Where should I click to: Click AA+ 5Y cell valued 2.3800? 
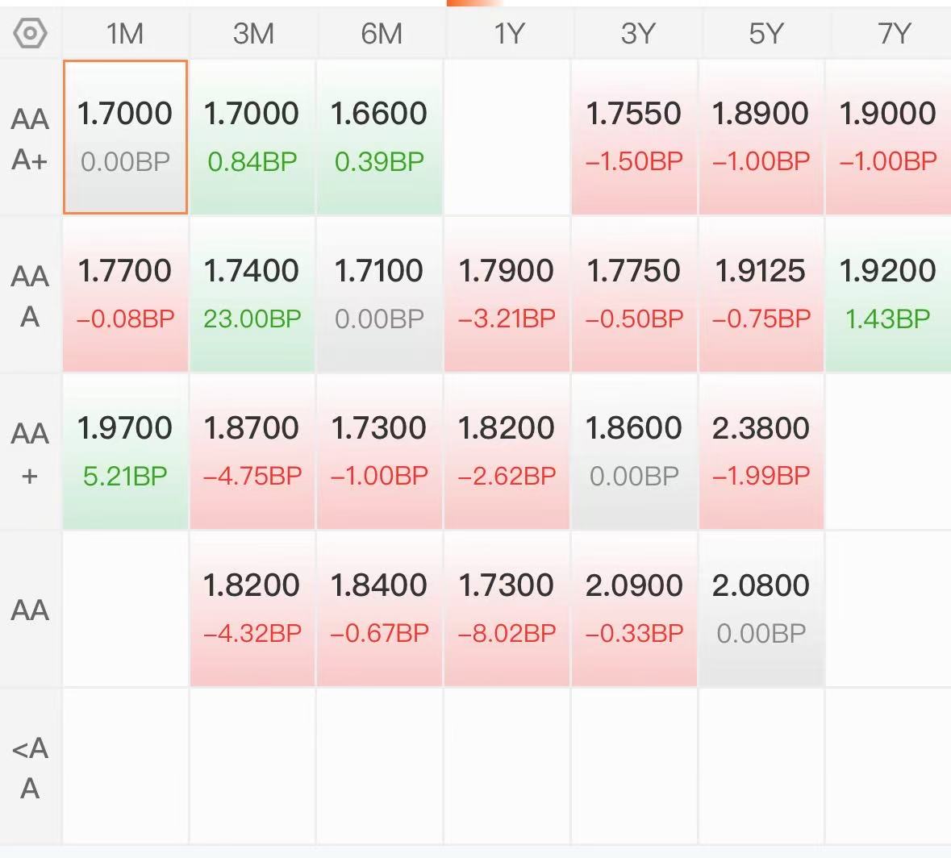tap(761, 452)
